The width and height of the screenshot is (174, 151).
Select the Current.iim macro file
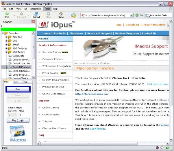point(18,56)
